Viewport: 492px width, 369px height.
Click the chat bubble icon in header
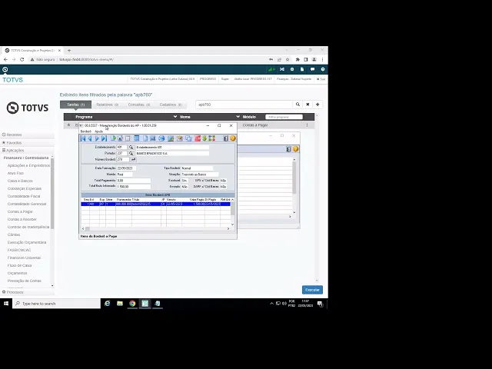[x=312, y=69]
